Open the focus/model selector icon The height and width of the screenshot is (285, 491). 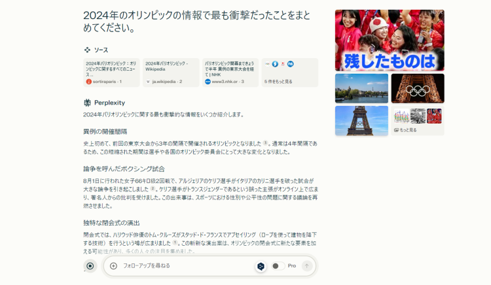261,266
